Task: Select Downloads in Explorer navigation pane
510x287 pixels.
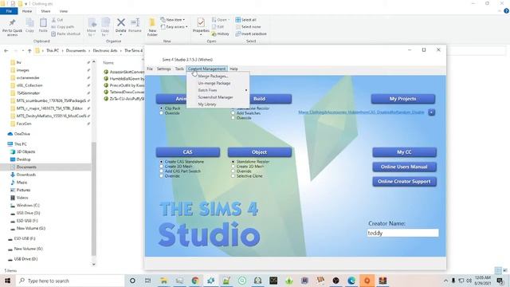Action: (26, 175)
